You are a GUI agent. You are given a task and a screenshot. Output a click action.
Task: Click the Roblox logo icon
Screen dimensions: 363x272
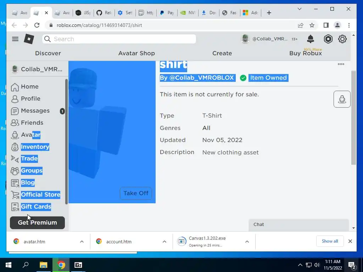pos(29,39)
